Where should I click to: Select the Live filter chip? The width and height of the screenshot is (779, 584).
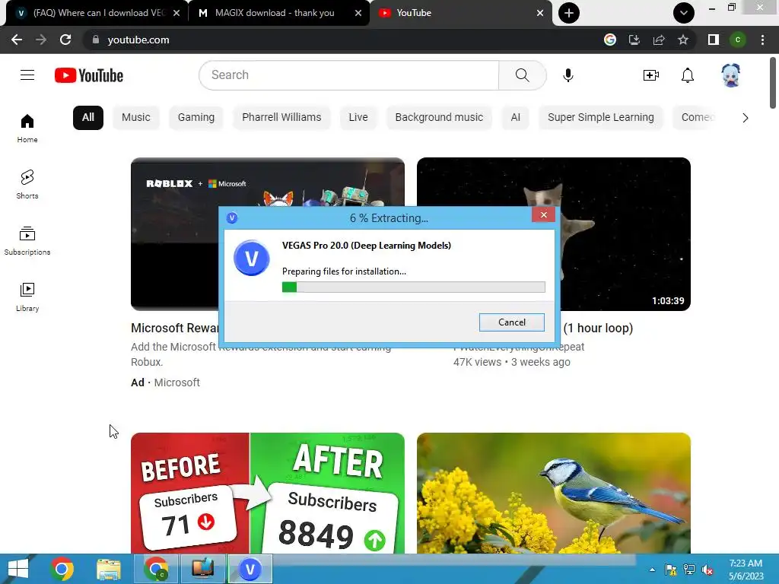(358, 118)
